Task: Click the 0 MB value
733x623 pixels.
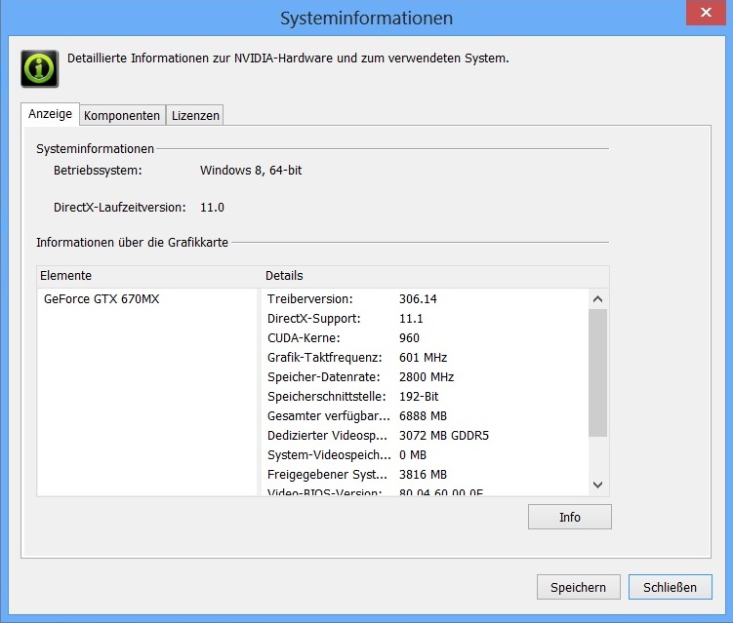Action: coord(413,455)
